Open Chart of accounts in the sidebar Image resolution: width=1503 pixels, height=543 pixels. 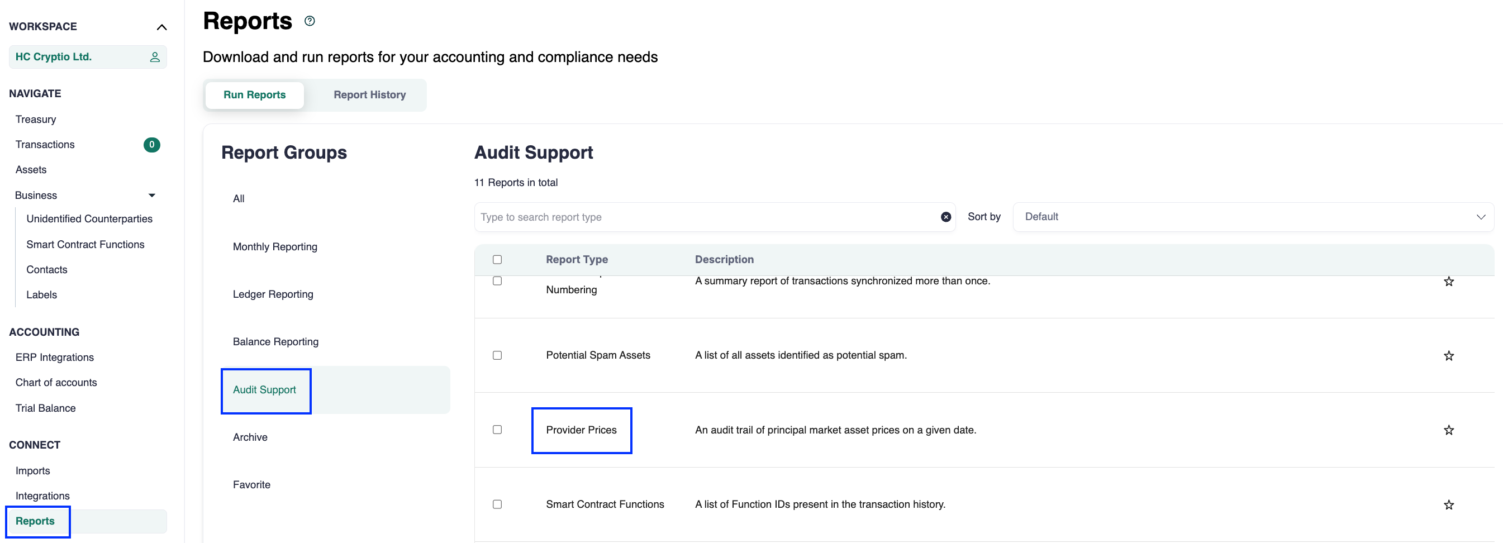(x=56, y=383)
